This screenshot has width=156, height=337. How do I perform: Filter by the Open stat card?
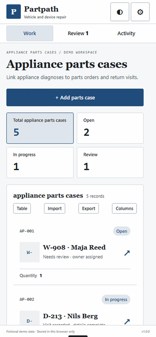pyautogui.click(x=110, y=128)
